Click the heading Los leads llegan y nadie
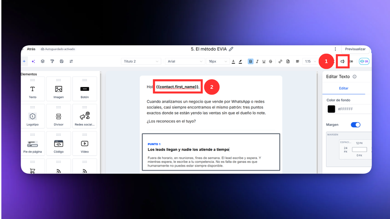This screenshot has height=219, width=390. [188, 150]
